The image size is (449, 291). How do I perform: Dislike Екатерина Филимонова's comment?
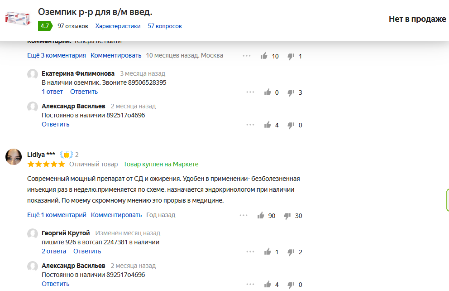click(291, 92)
